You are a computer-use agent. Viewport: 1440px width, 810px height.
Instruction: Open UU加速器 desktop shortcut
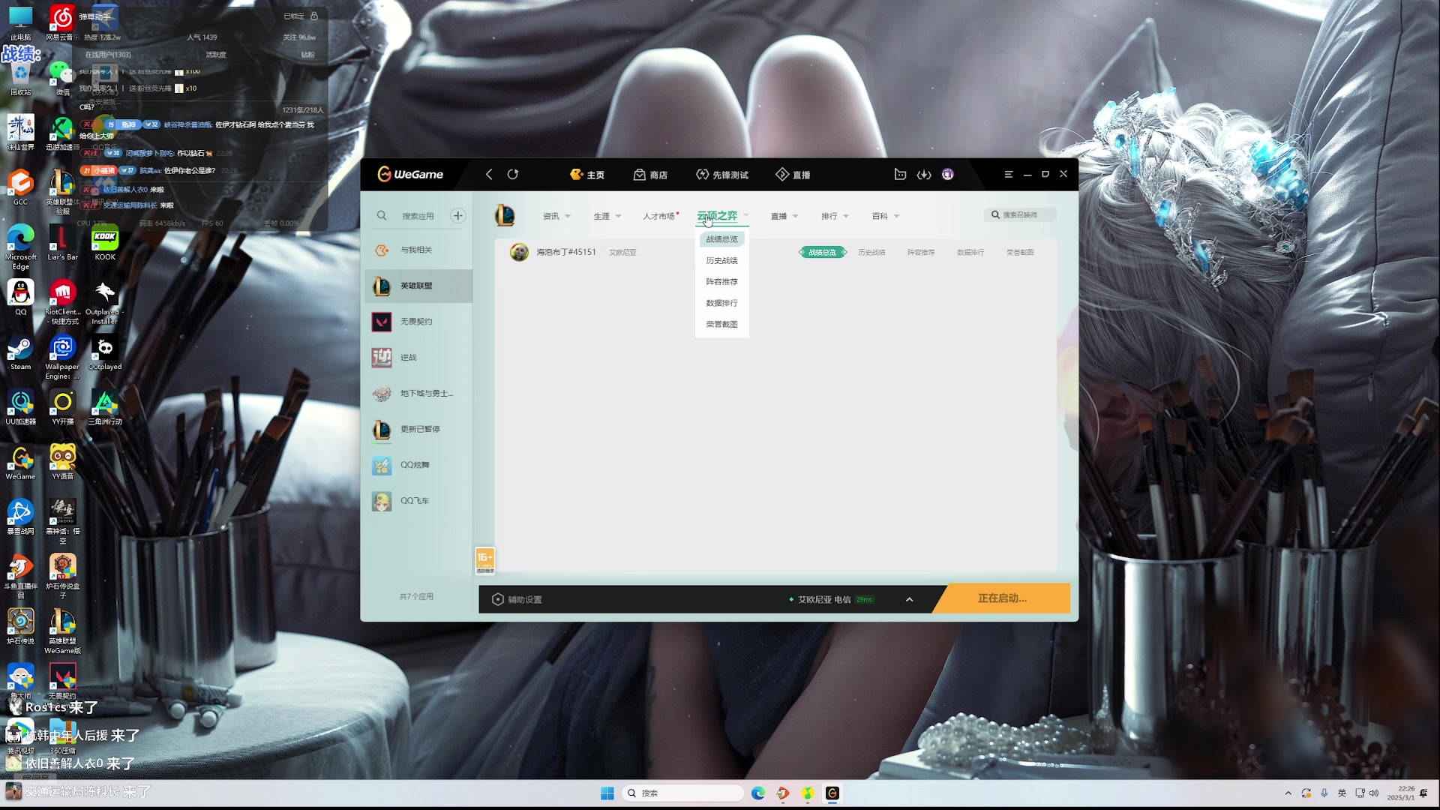(x=21, y=408)
